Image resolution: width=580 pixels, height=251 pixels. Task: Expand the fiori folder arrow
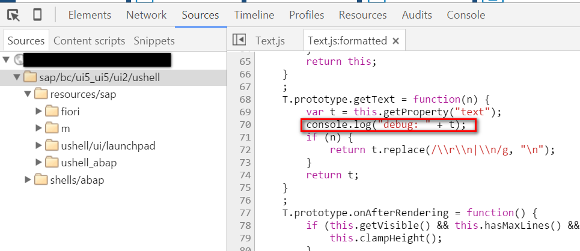click(x=39, y=111)
